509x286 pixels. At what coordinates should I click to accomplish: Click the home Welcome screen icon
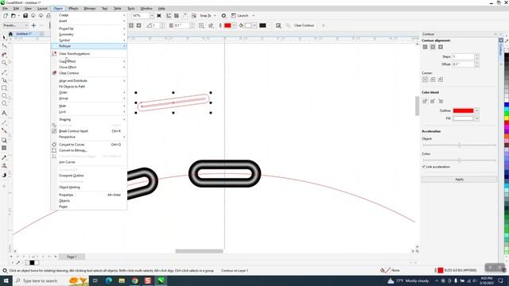coord(10,33)
